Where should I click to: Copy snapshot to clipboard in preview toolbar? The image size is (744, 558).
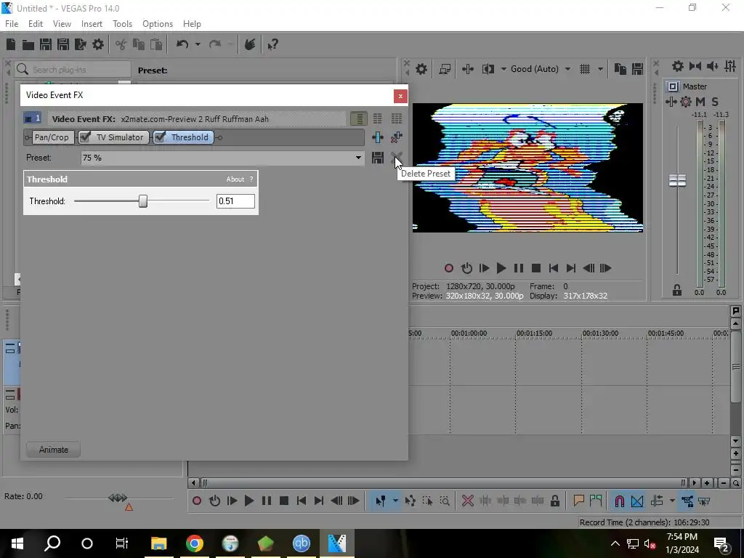point(620,69)
